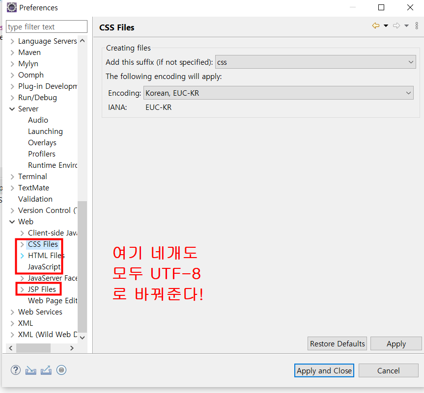Expand the Terminal tree node
This screenshot has height=393, width=424.
coord(12,177)
